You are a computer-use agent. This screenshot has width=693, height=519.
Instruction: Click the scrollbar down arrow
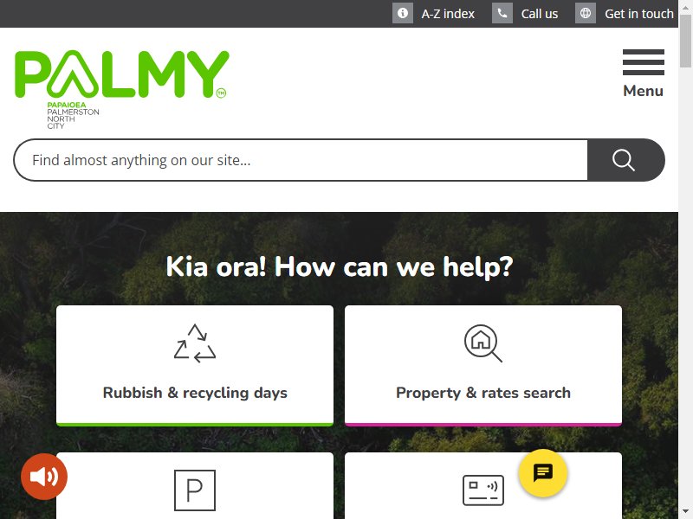(685, 513)
